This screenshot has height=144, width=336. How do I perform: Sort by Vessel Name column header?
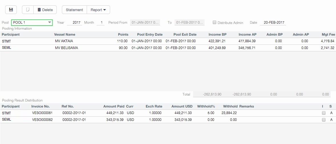65,35
